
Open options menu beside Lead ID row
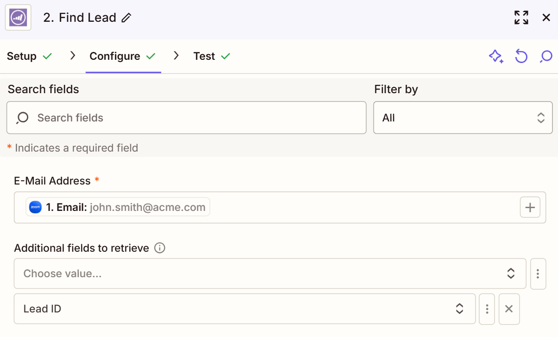(x=487, y=309)
